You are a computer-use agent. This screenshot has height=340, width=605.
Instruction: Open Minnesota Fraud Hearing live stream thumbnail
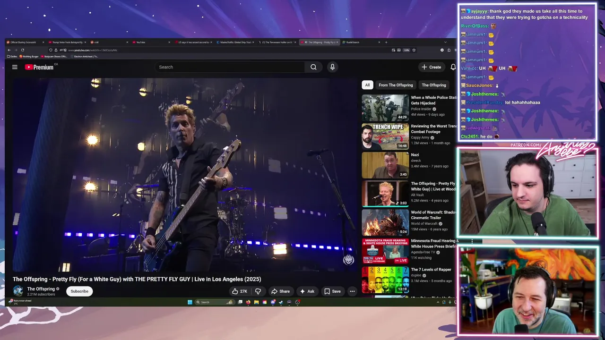click(385, 251)
